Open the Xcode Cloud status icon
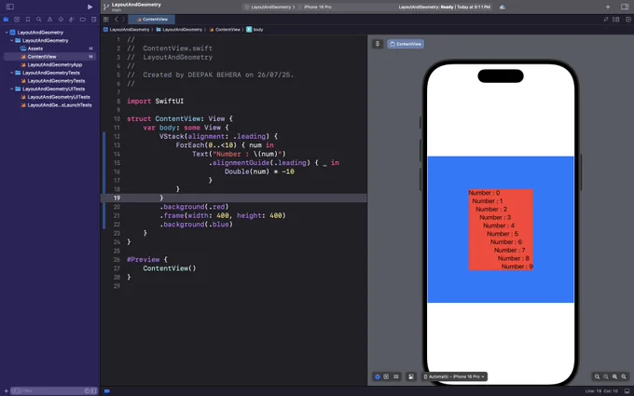 (x=503, y=7)
